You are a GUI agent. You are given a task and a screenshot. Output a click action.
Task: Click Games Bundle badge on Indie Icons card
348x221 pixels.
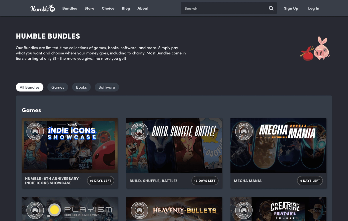35,131
